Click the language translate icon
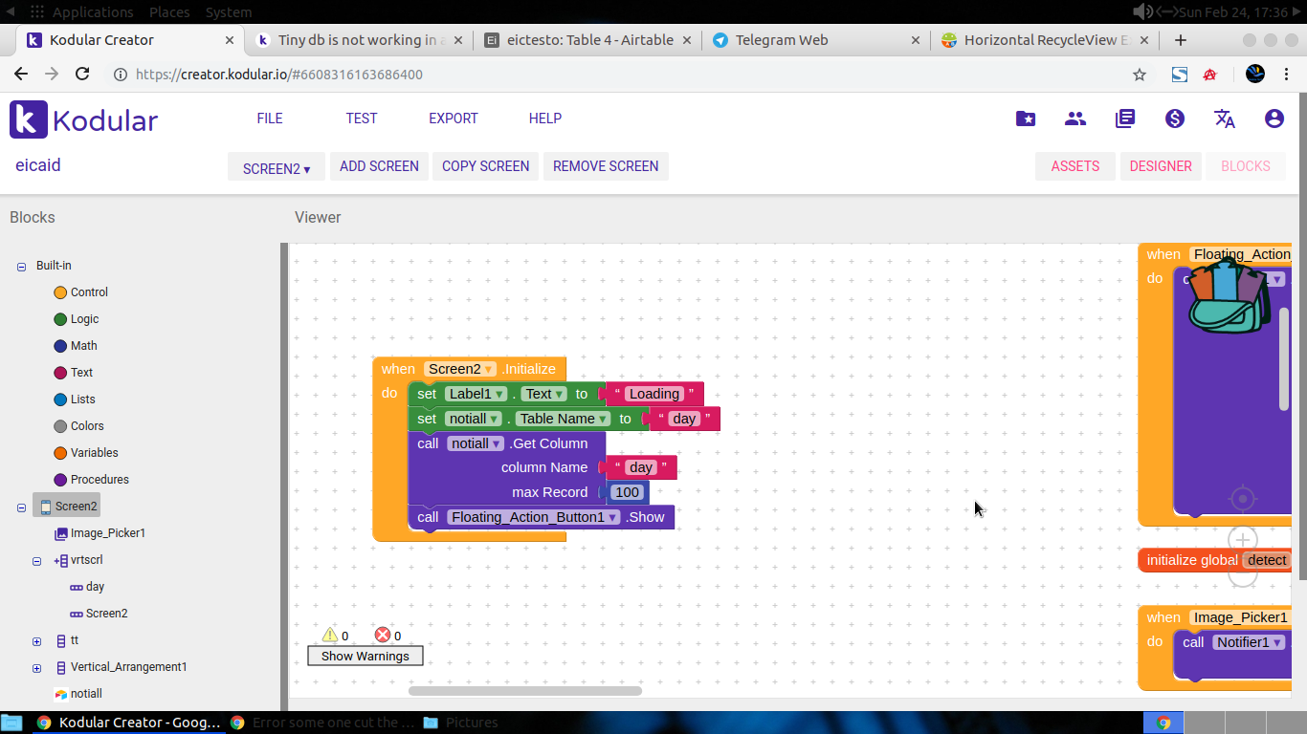 (1224, 119)
